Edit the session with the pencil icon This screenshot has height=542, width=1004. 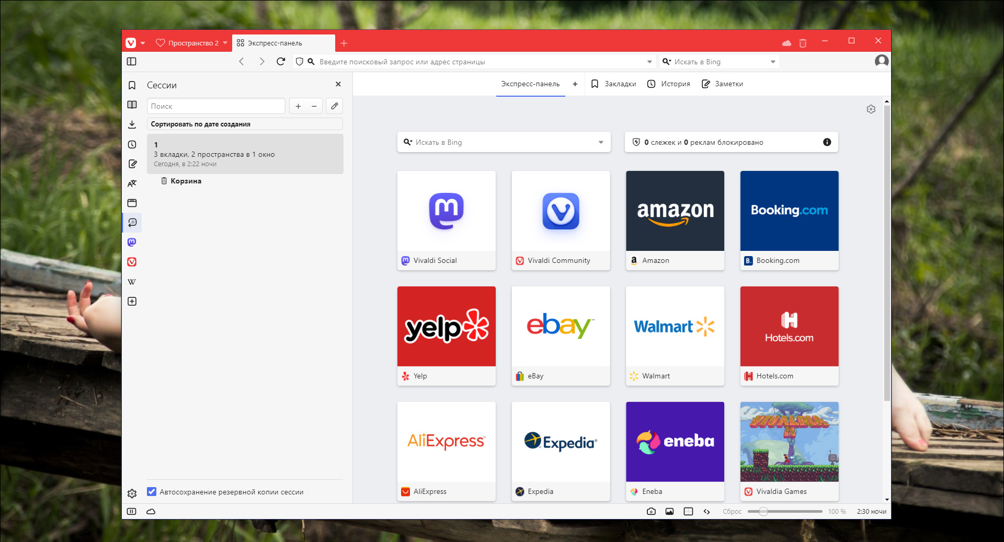(335, 106)
